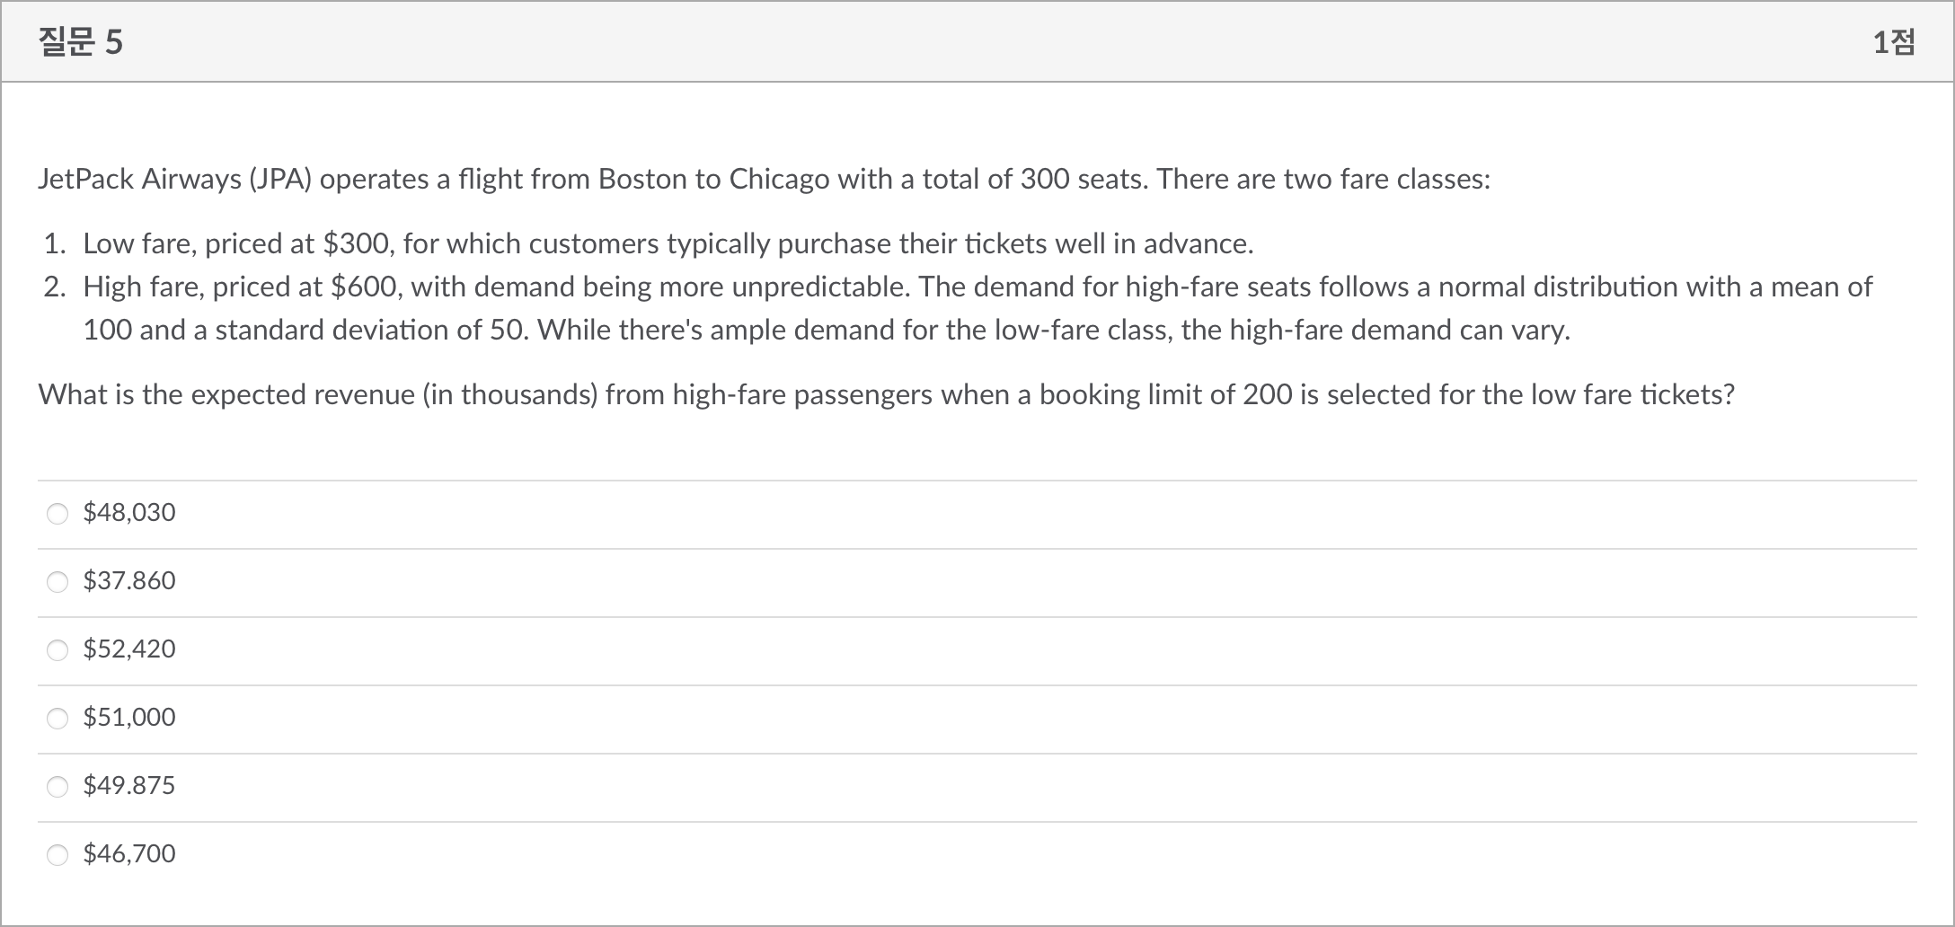Image resolution: width=1955 pixels, height=927 pixels.
Task: Click the 질문 5 question title
Action: click(81, 42)
